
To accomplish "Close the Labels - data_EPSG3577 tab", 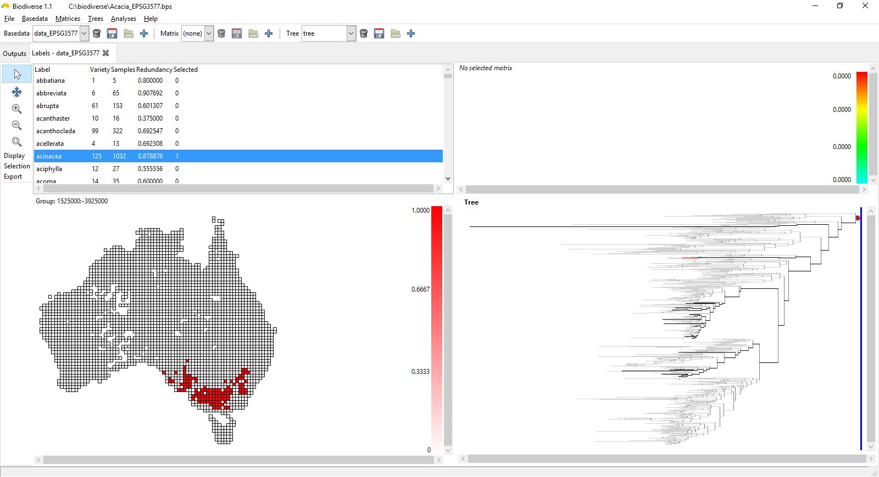I will pyautogui.click(x=106, y=53).
